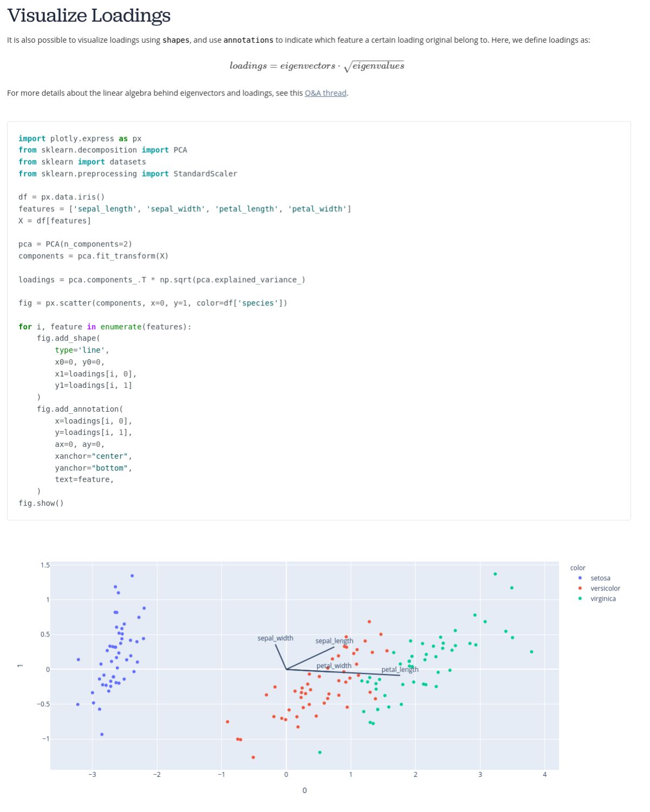Click y-axis tick label −0.5
The height and width of the screenshot is (812, 650).
43,704
